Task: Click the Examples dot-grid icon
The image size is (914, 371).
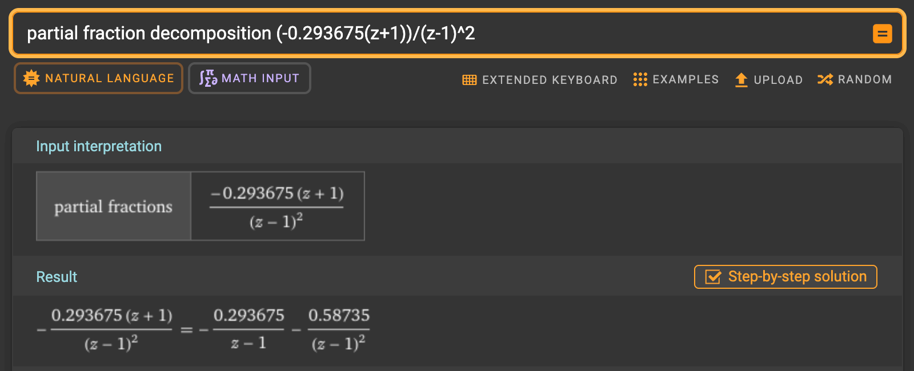Action: [x=640, y=79]
